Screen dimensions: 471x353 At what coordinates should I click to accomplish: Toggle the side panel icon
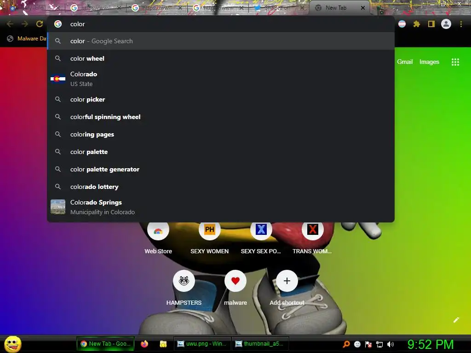431,24
